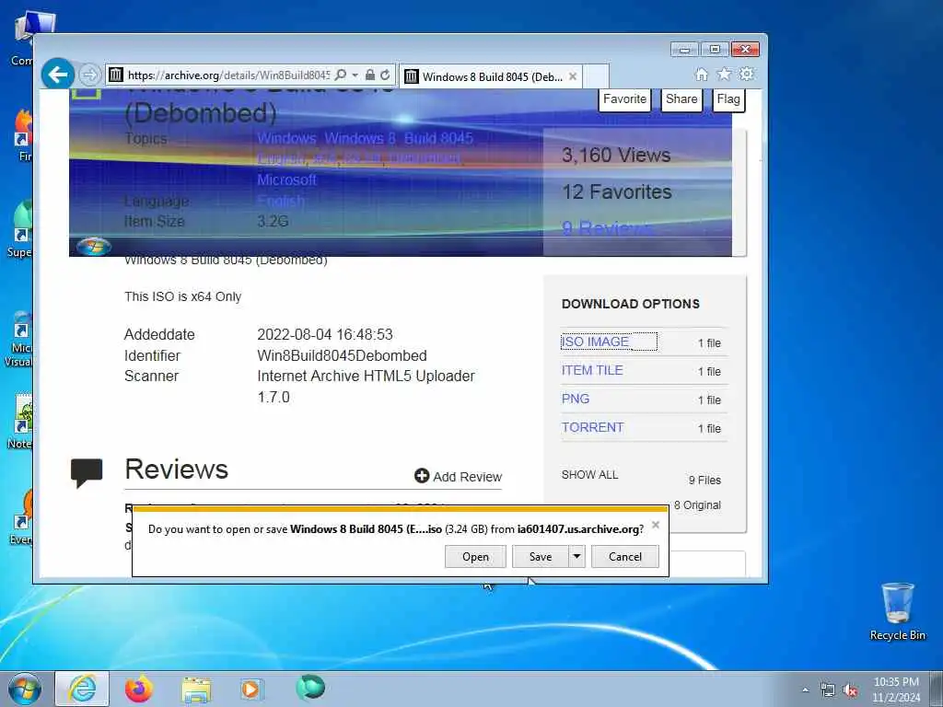943x707 pixels.
Task: Open Recycle Bin desktop icon
Action: click(x=897, y=611)
